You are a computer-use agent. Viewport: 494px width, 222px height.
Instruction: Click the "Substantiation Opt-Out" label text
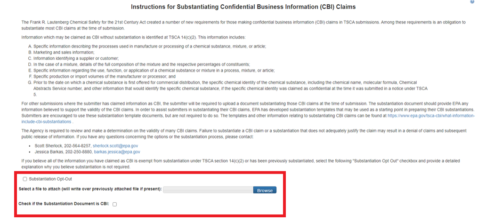pyautogui.click(x=50, y=179)
